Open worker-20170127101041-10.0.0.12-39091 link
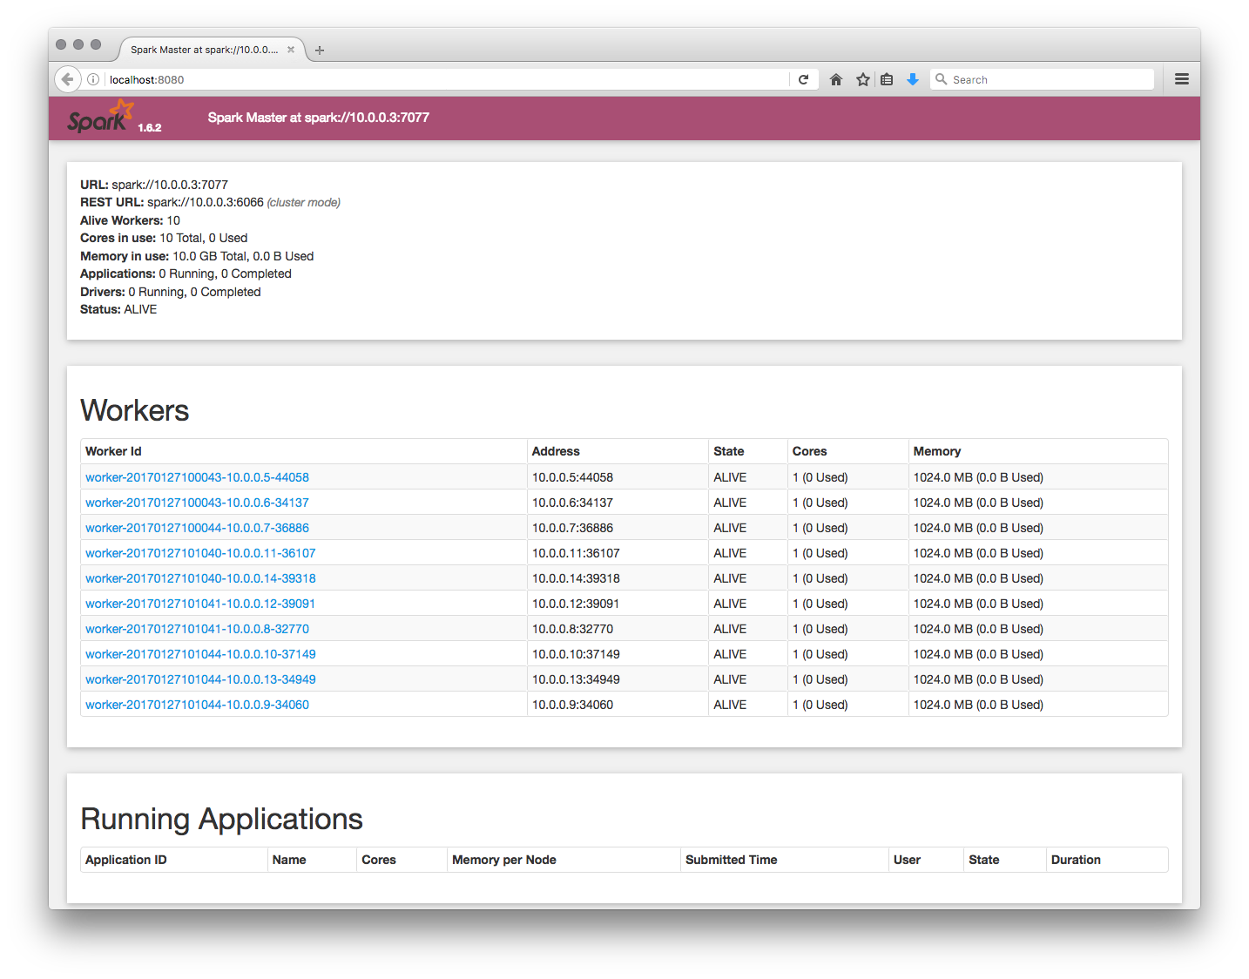This screenshot has height=979, width=1249. pos(200,604)
